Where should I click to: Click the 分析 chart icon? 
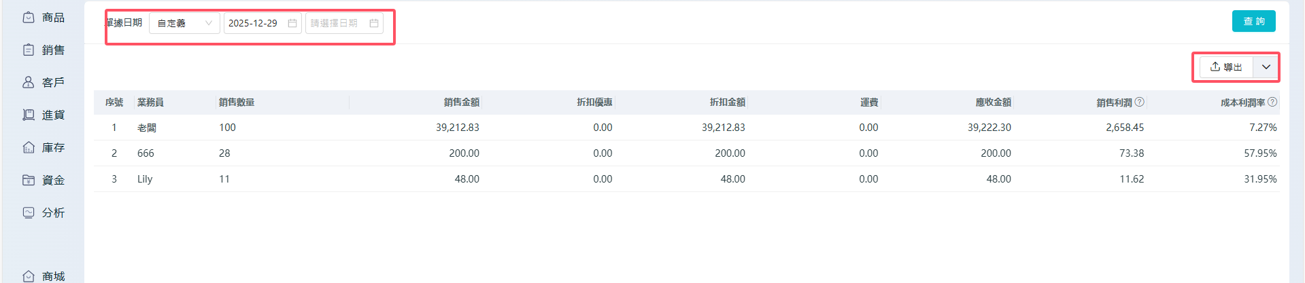tap(29, 213)
